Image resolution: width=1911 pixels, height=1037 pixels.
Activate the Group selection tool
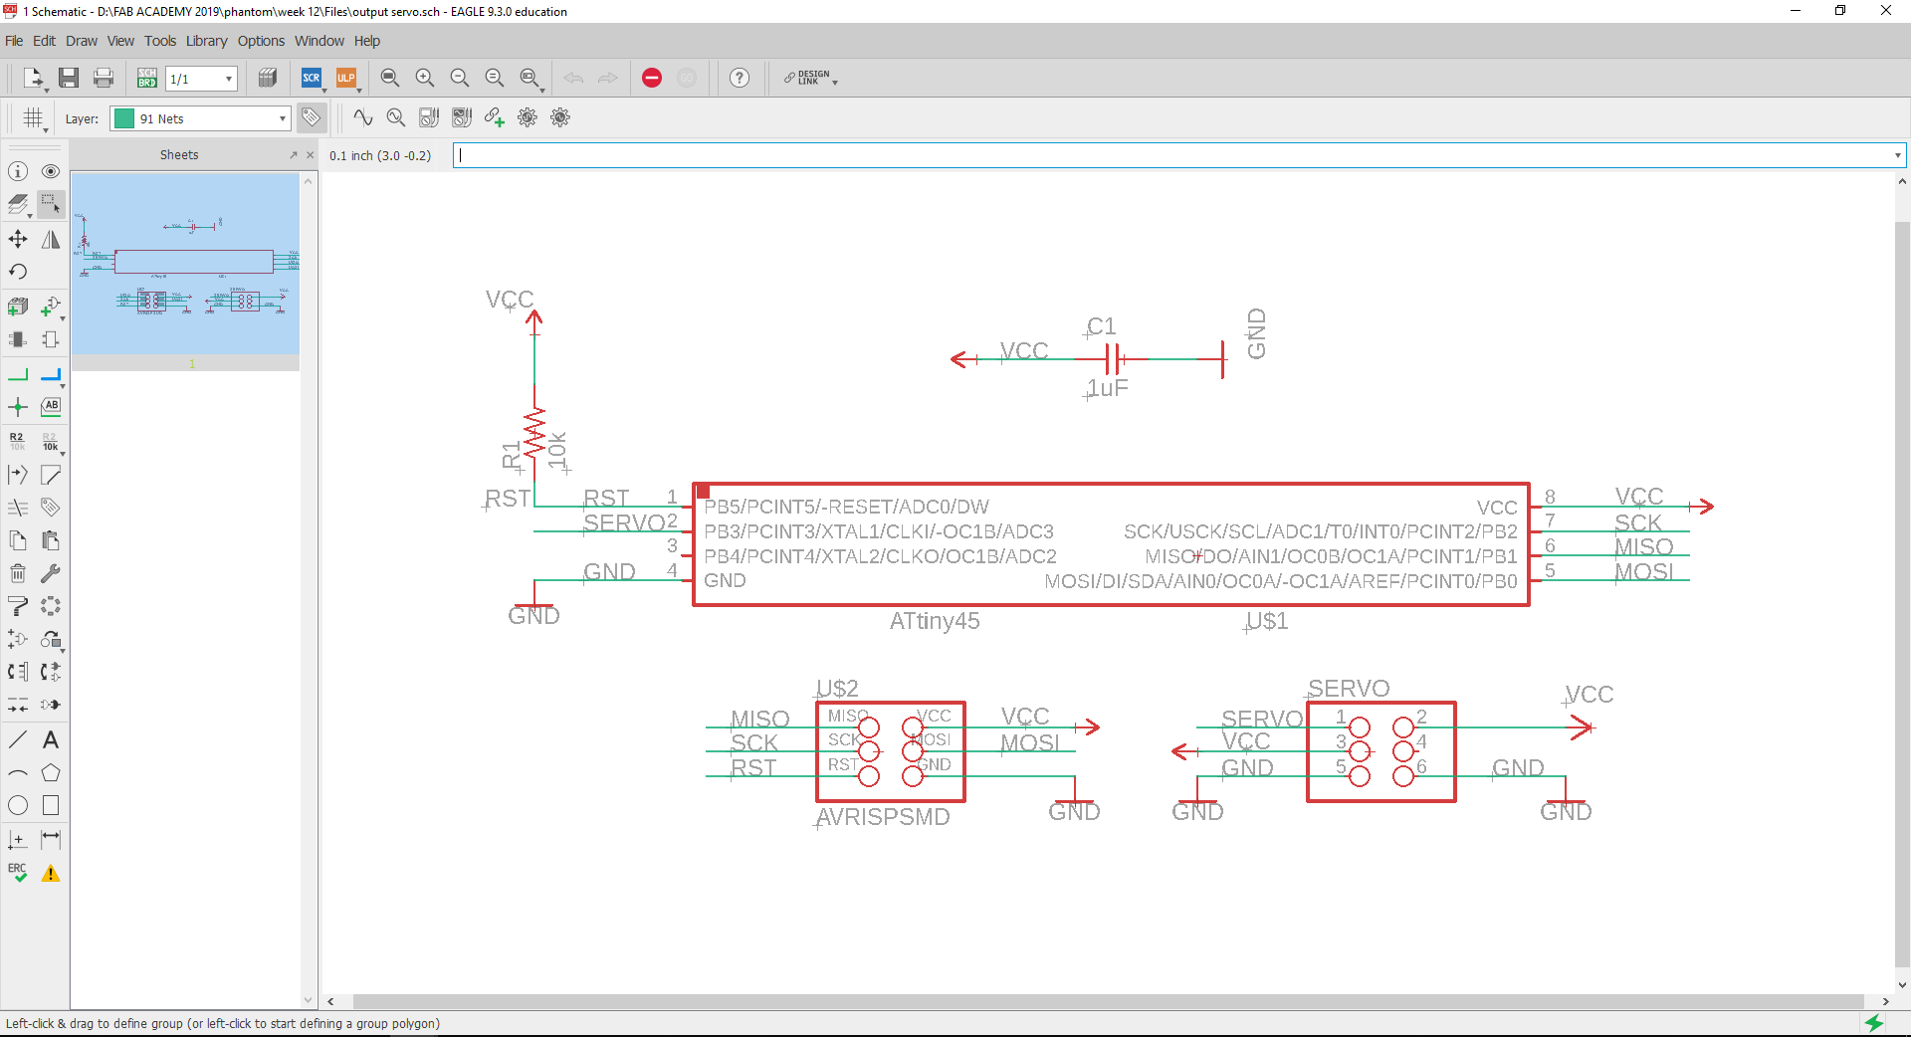click(51, 205)
